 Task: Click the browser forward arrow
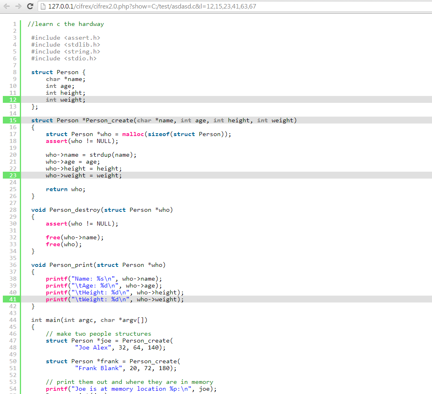pos(17,6)
